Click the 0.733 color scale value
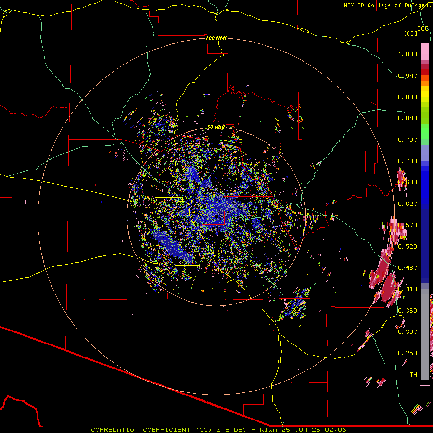Screen dimensions: 433x433 (x=408, y=161)
